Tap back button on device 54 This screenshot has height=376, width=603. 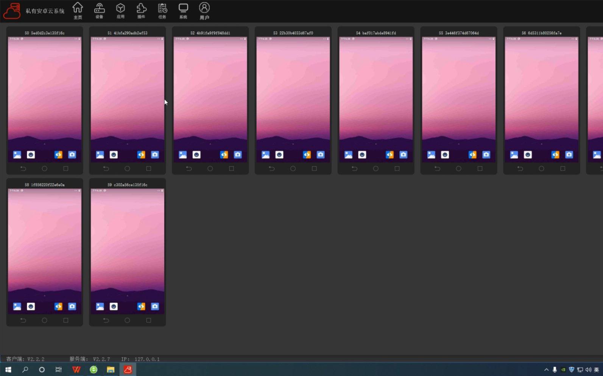(354, 169)
